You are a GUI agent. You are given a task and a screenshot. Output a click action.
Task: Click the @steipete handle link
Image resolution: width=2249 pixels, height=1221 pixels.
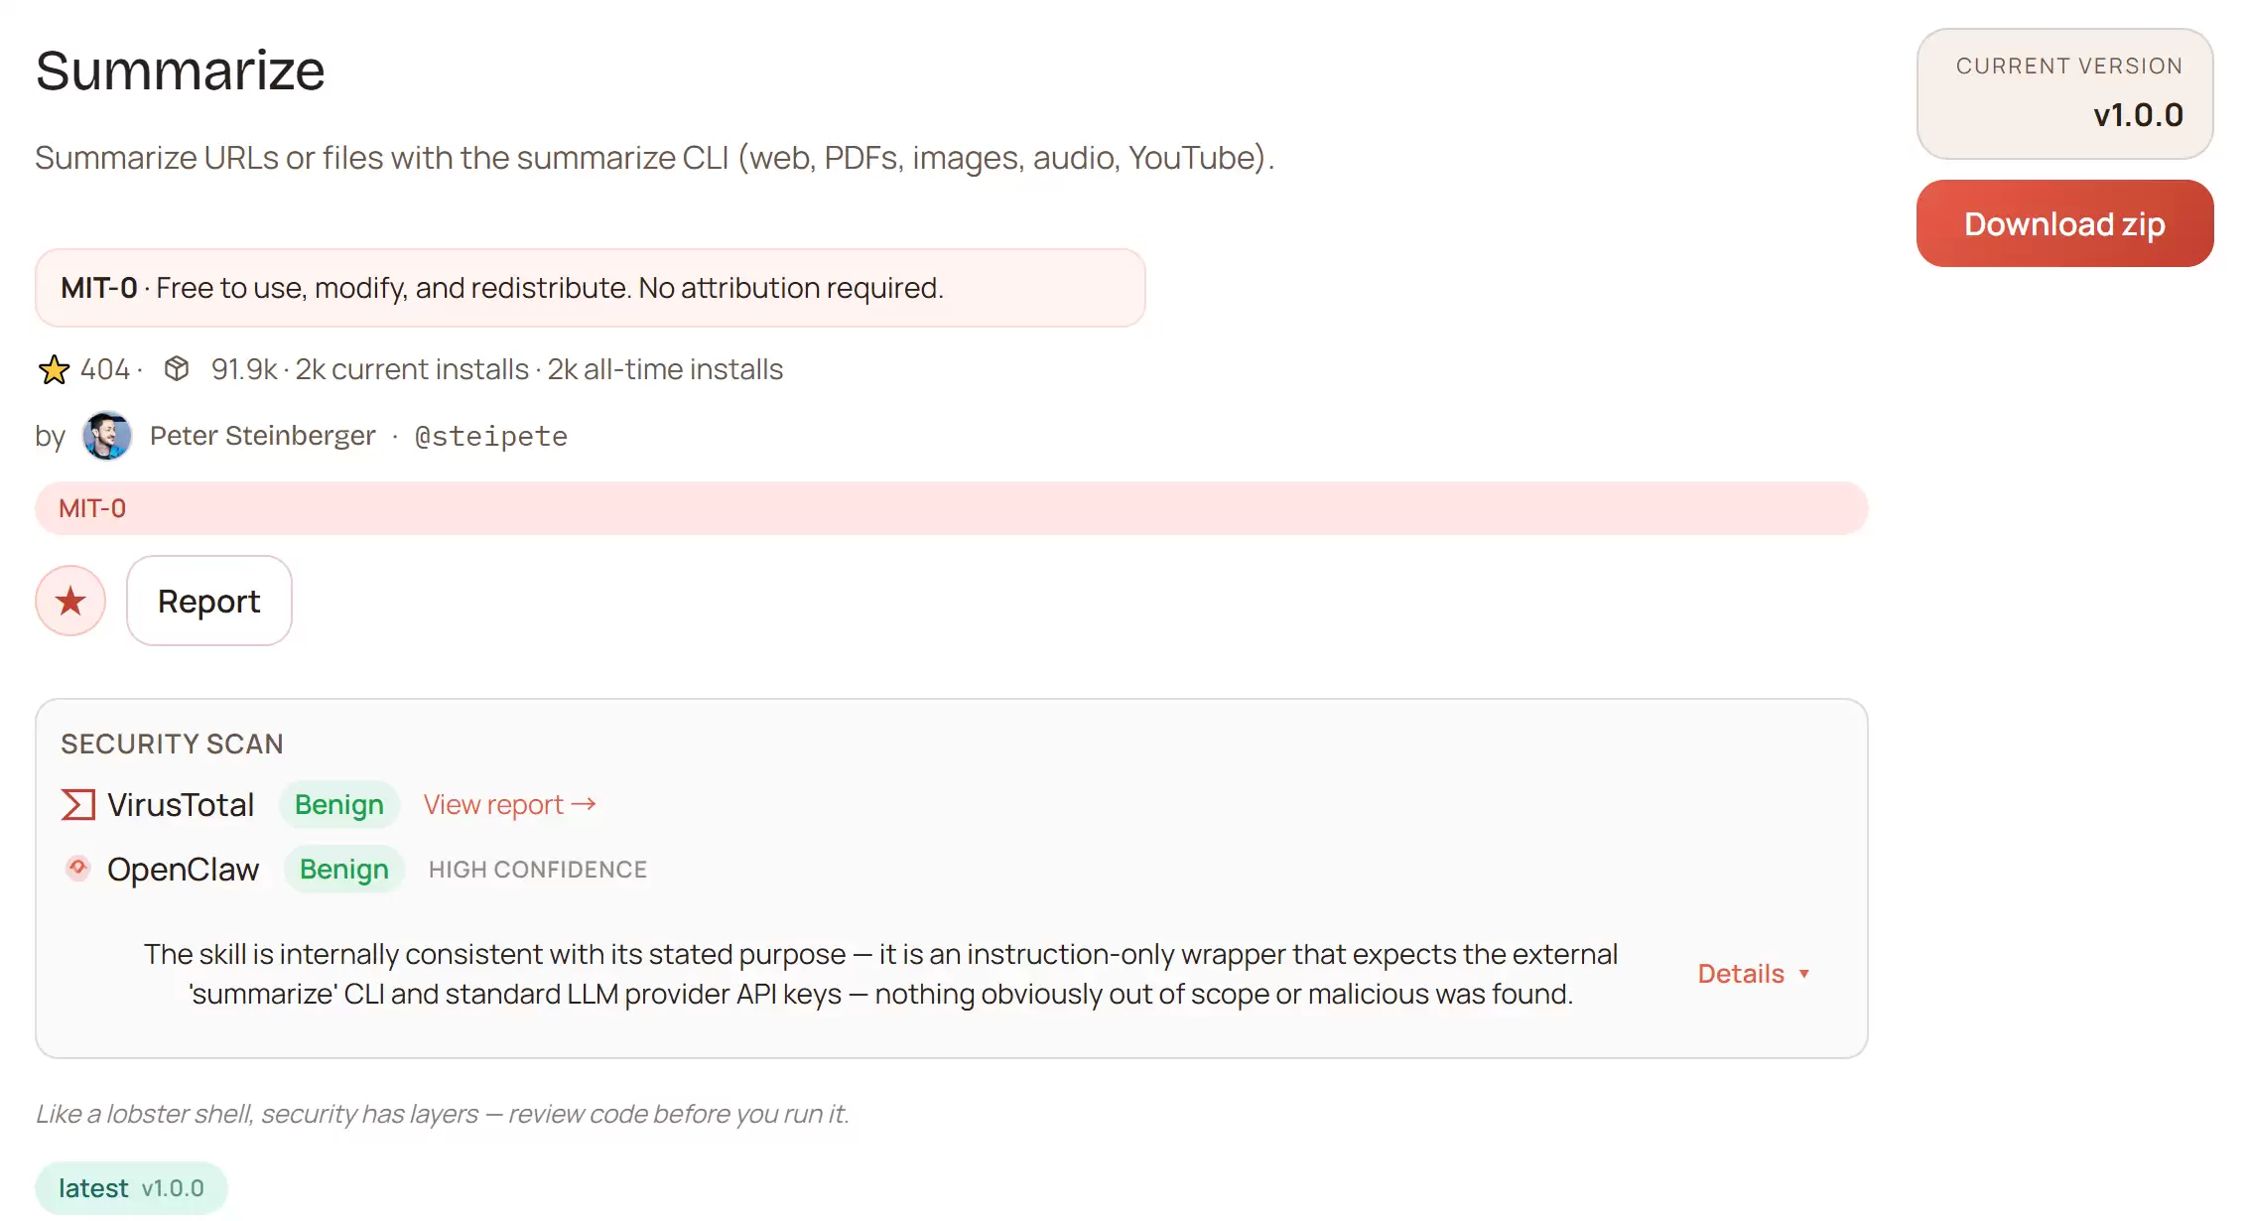(x=490, y=436)
